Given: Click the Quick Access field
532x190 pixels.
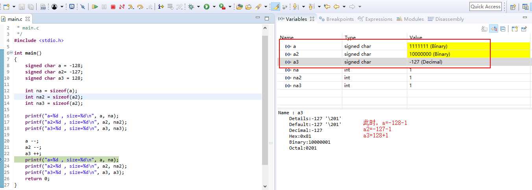Looking at the screenshot, I should point(486,7).
